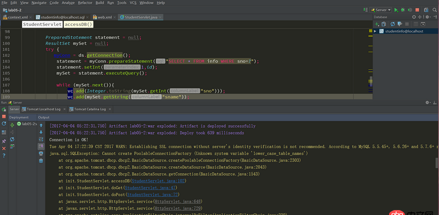Viewport: 439px width, 215px height.
Task: Toggle soft-wrap in the Output panel
Action: pyautogui.click(x=41, y=139)
